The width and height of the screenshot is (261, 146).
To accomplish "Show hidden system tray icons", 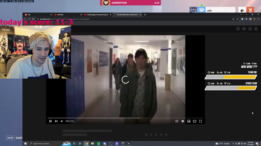I will (233, 144).
